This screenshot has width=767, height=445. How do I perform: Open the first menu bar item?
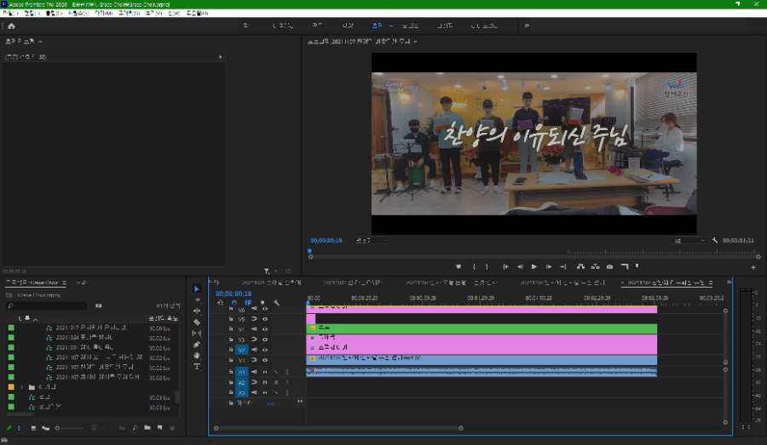[x=10, y=14]
